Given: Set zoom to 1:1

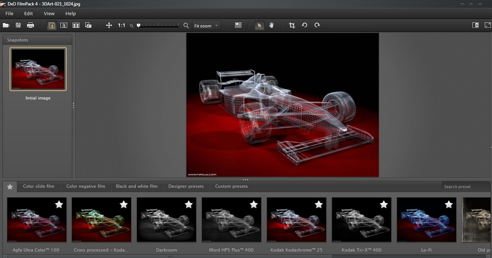Looking at the screenshot, I should click(121, 25).
